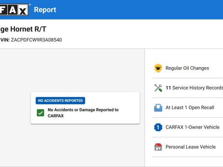Click the wrench and screwdriver service icon
This screenshot has height=167, width=223.
click(158, 88)
